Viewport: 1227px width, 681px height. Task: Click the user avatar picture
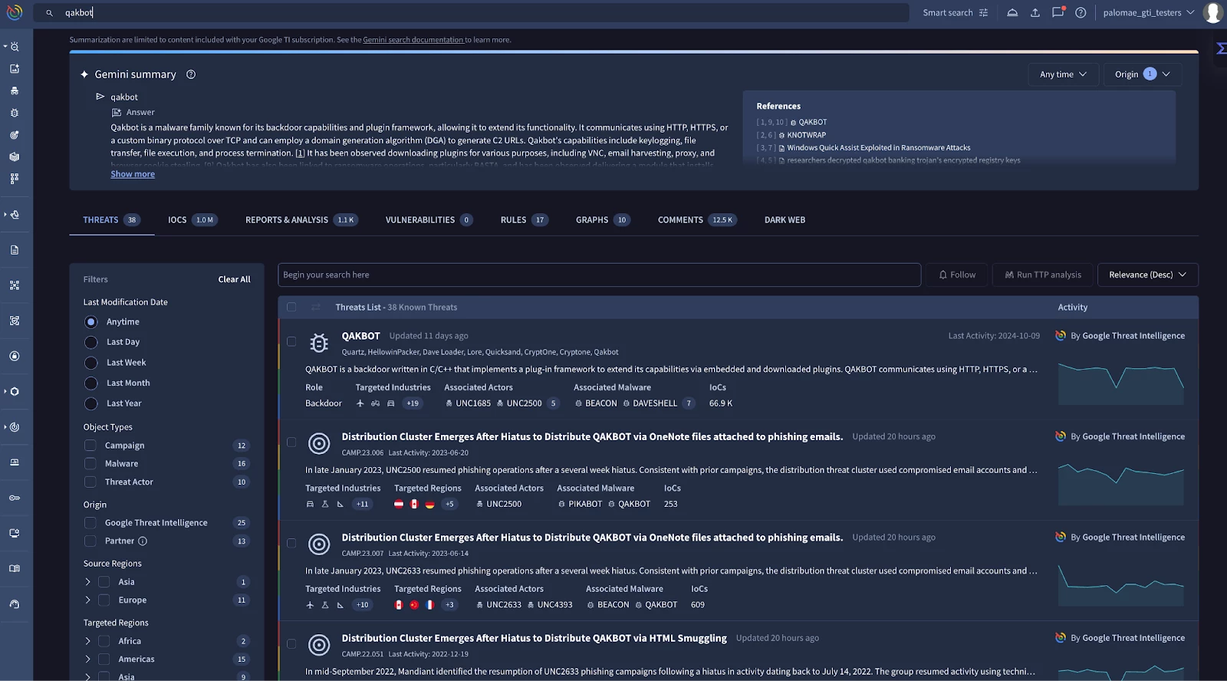(x=1212, y=12)
